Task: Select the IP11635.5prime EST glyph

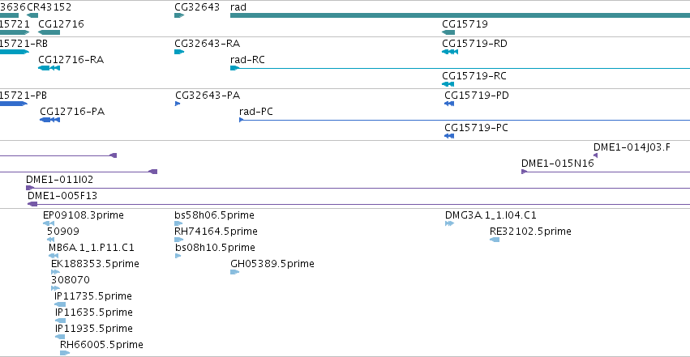Action: (60, 321)
